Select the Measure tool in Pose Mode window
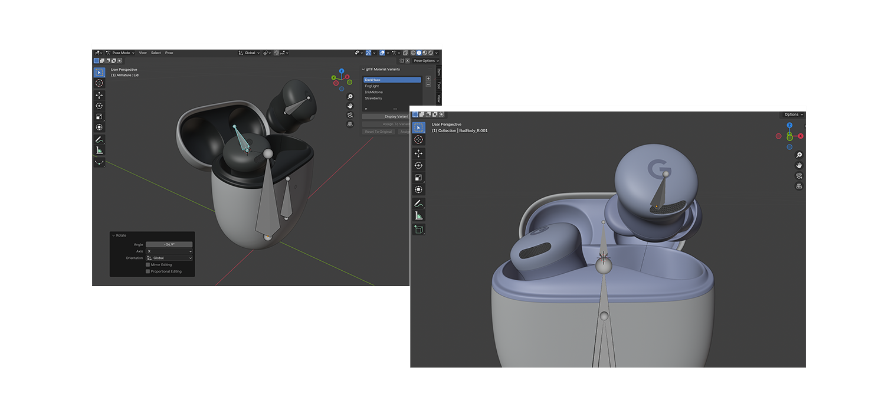The width and height of the screenshot is (885, 413). click(99, 150)
